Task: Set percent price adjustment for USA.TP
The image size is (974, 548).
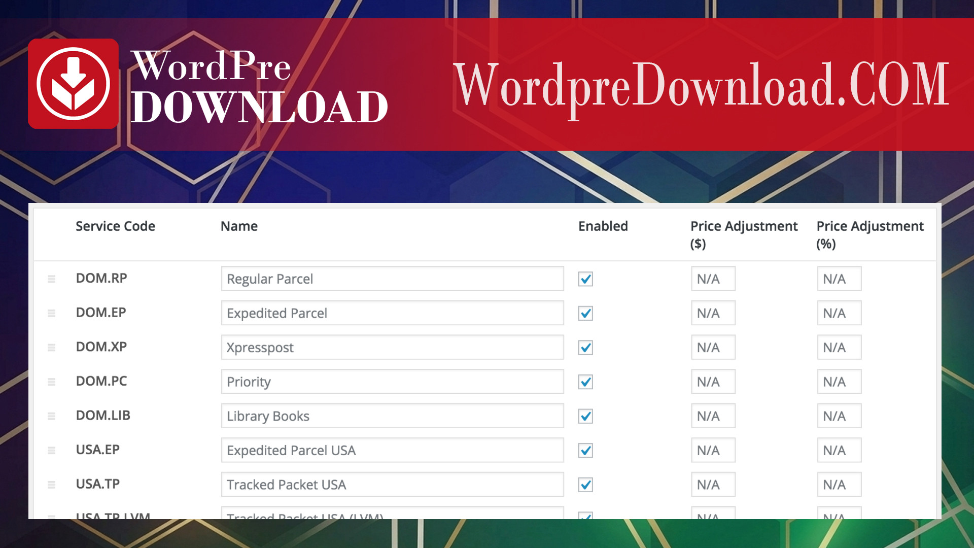Action: (x=839, y=484)
